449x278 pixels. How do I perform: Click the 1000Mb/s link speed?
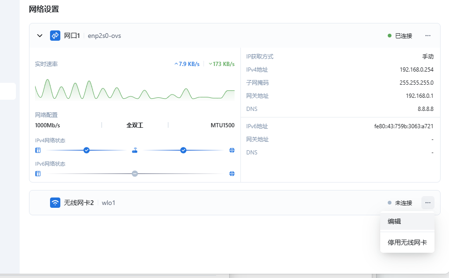[x=48, y=125]
